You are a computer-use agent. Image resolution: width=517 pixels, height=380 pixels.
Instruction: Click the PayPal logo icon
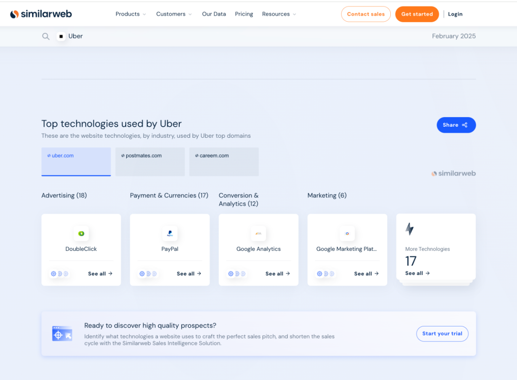click(x=170, y=233)
